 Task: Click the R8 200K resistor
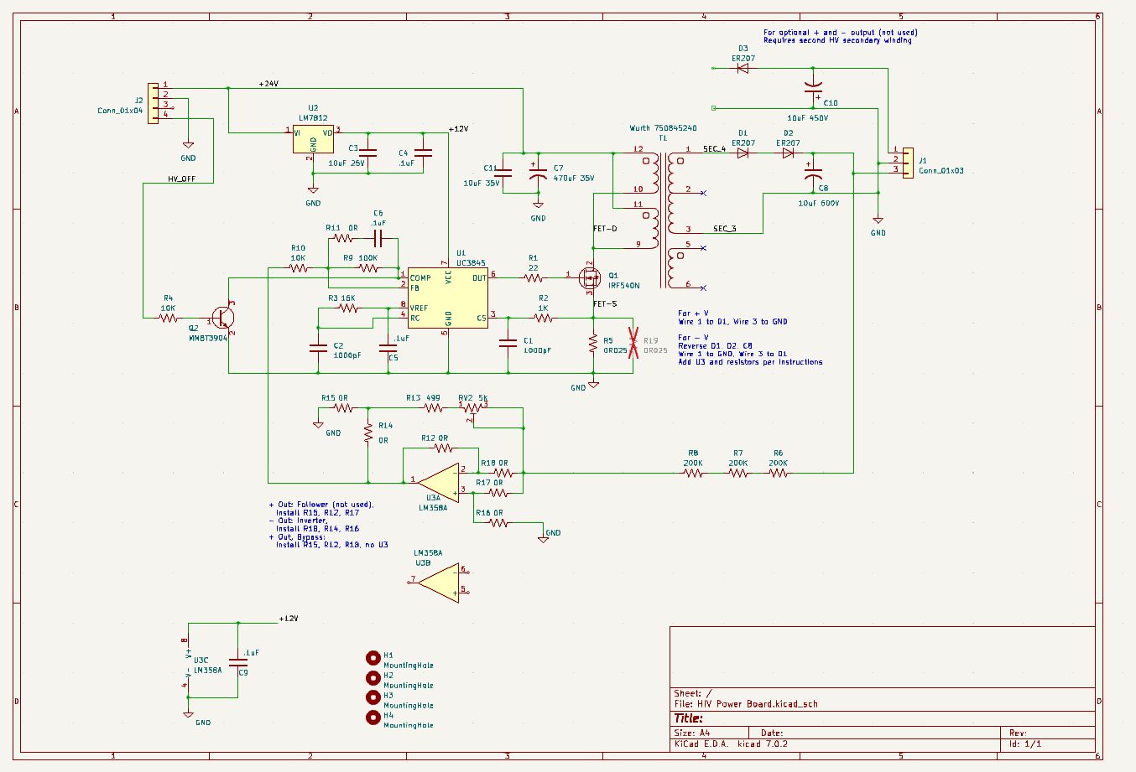693,473
